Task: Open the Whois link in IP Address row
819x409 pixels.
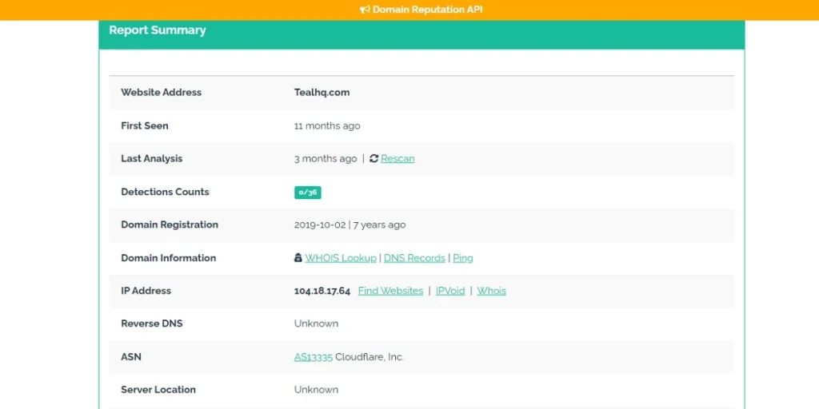Action: point(492,291)
